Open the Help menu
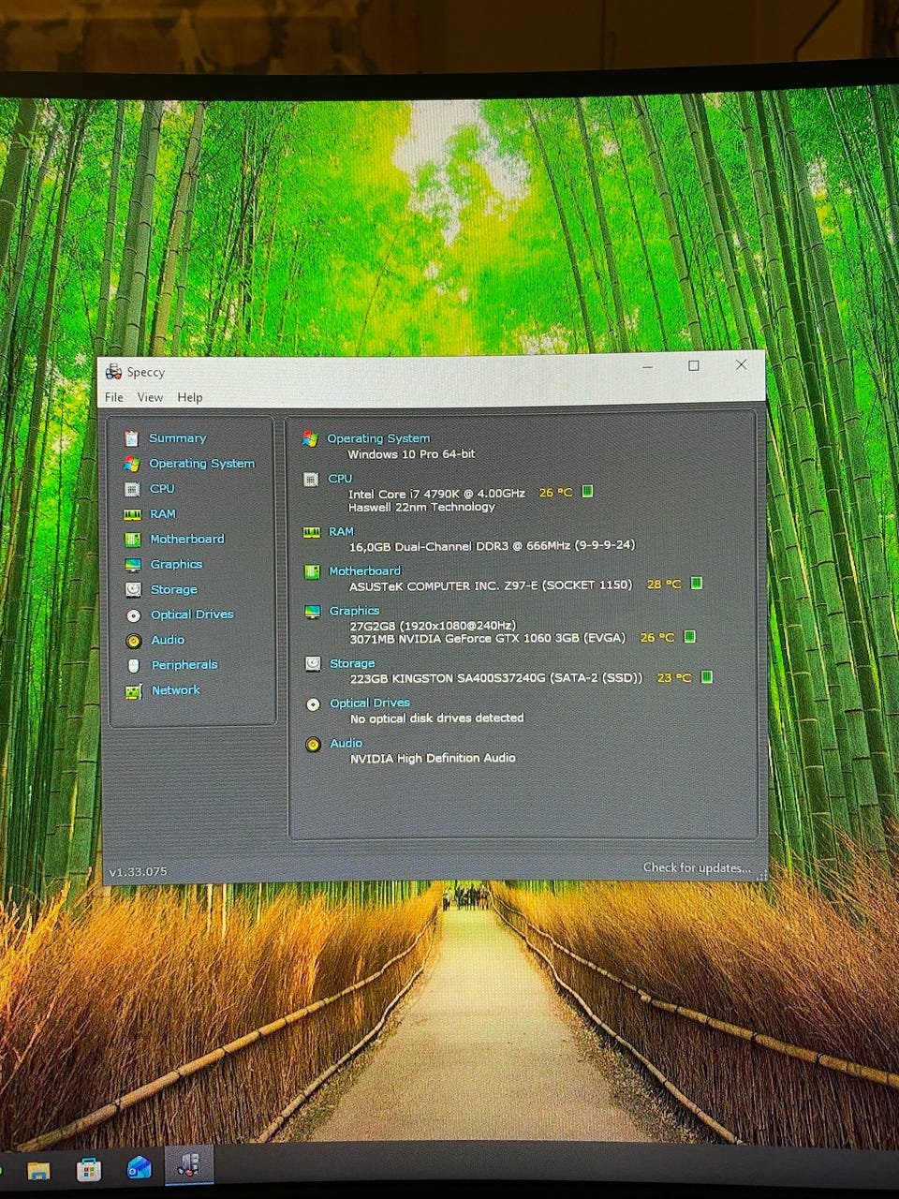 [190, 397]
